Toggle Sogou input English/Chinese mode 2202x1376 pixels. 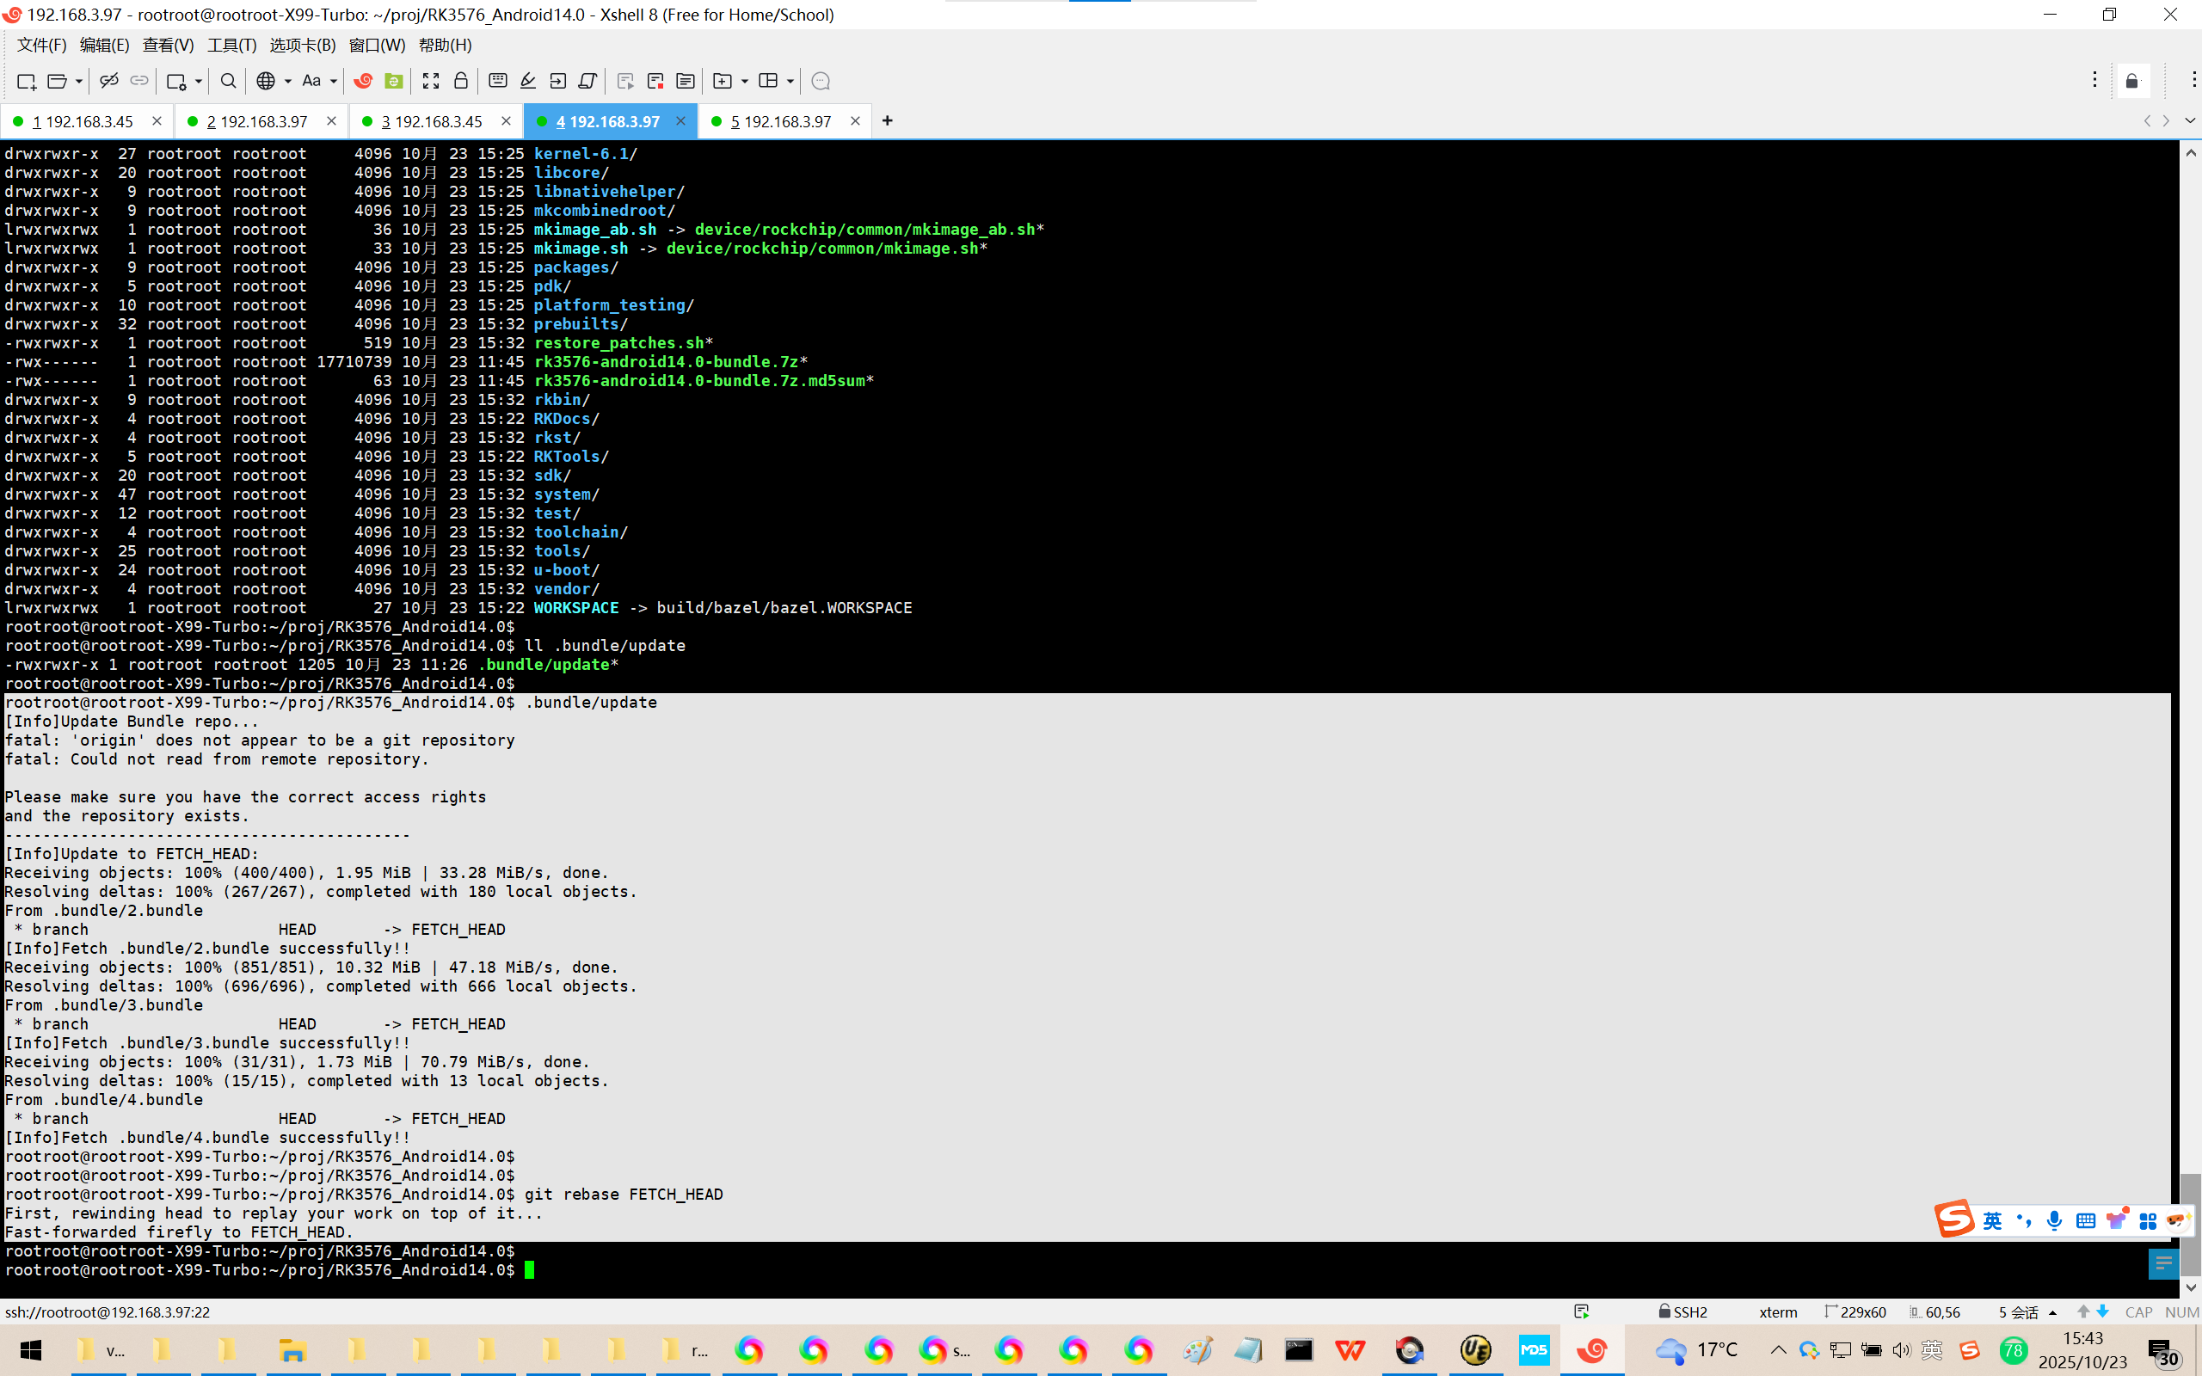coord(1992,1220)
